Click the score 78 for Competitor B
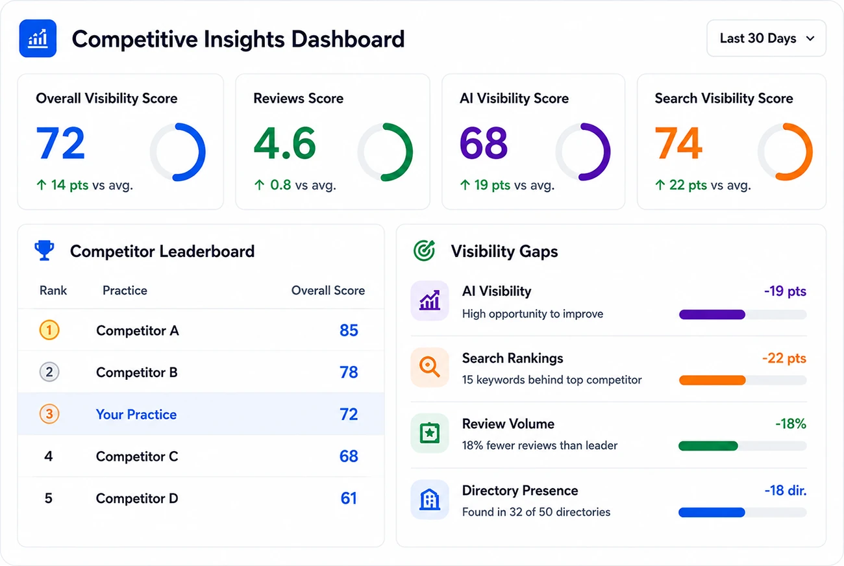 coord(349,372)
